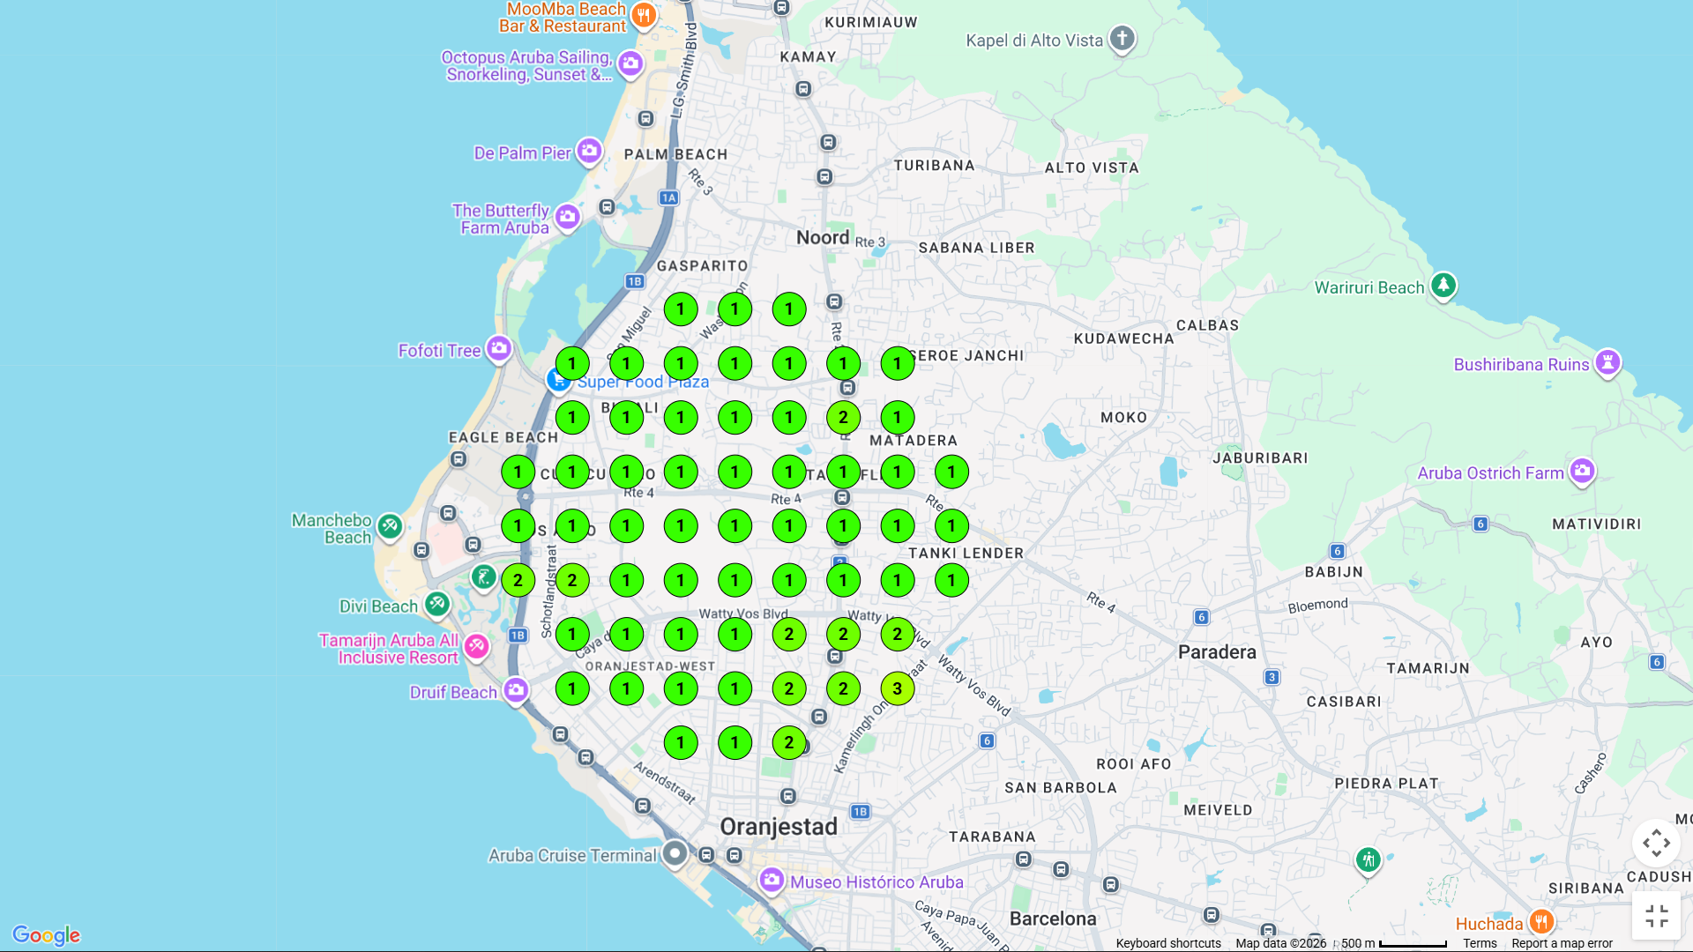This screenshot has height=952, width=1693.
Task: Click the green cluster circle labeled 3
Action: pyautogui.click(x=898, y=688)
